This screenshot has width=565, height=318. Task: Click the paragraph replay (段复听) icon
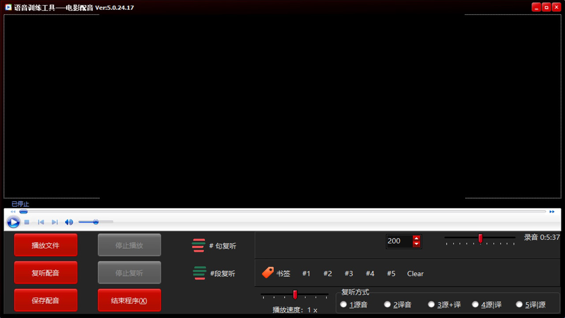(200, 273)
